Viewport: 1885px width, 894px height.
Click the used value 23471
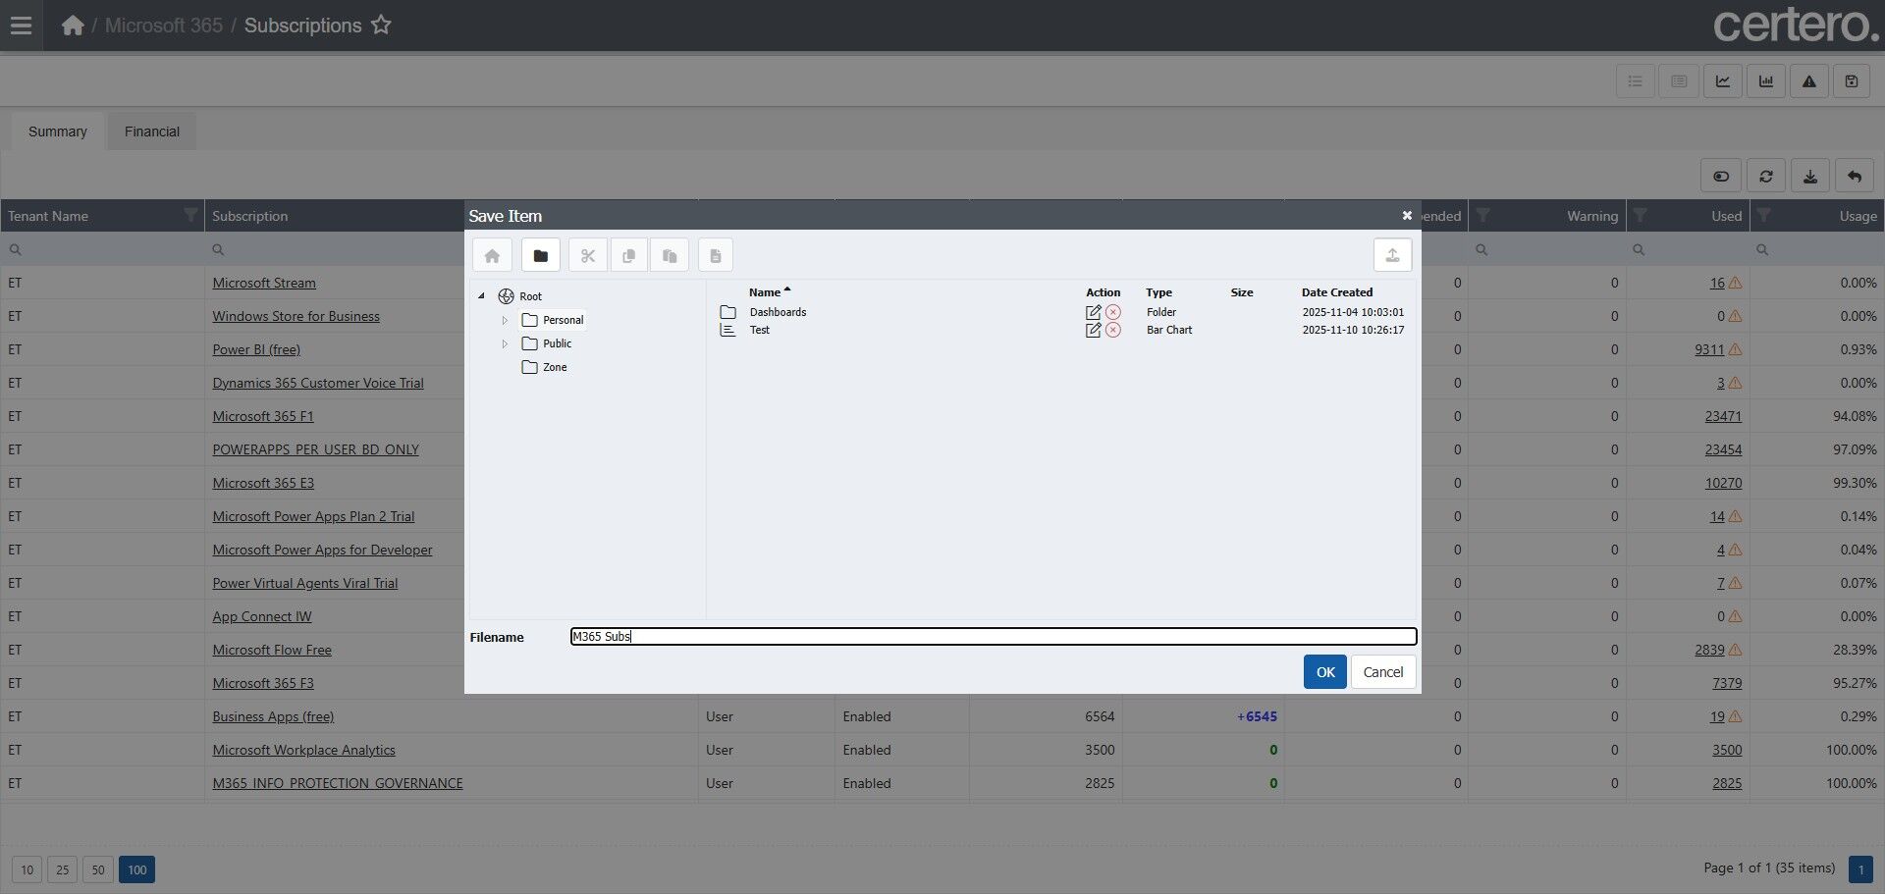(1723, 416)
